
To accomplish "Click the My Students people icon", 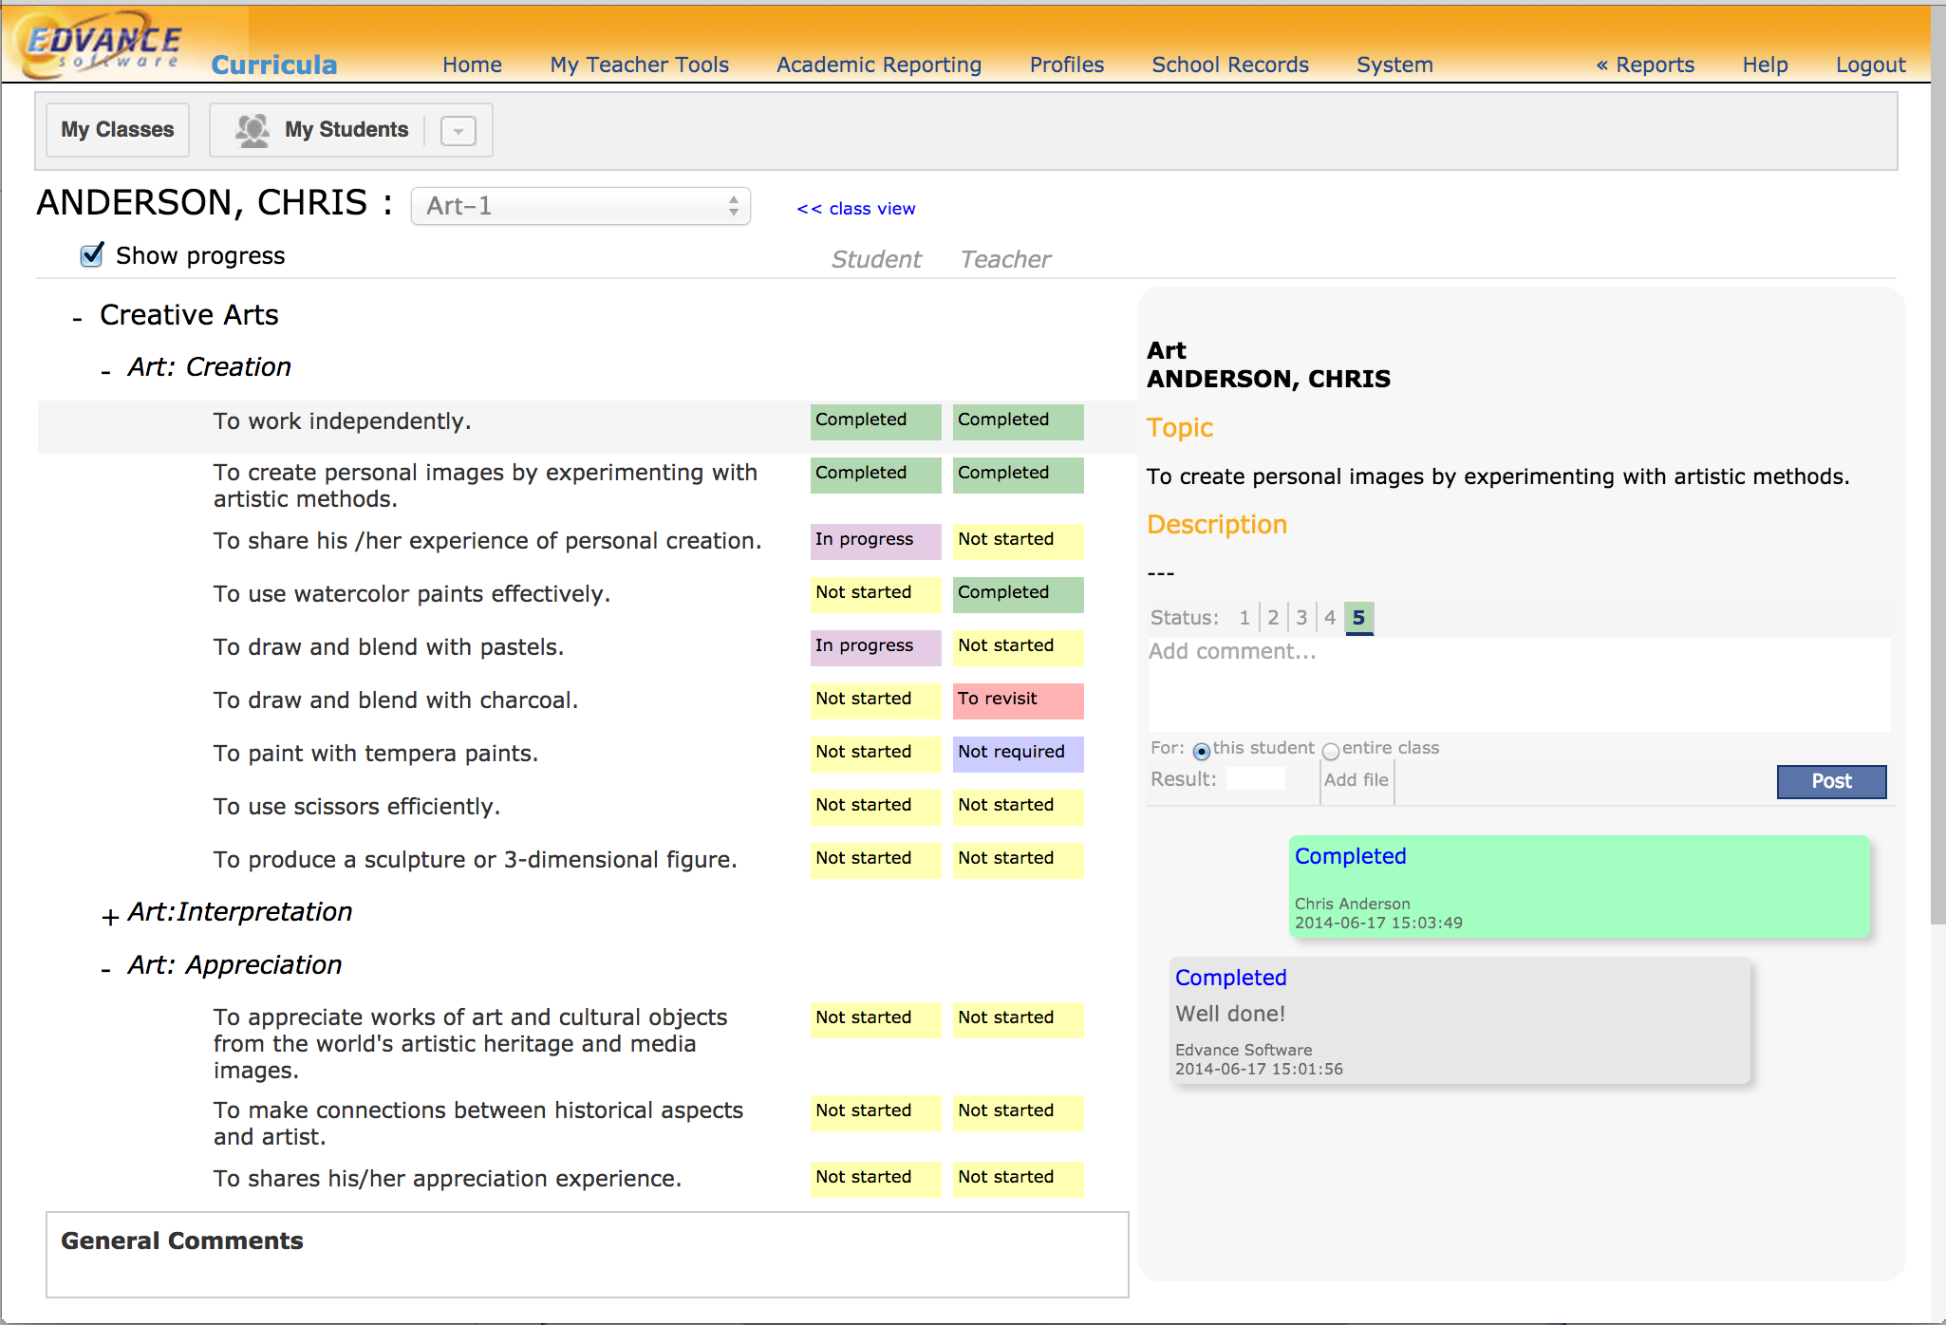I will tap(253, 130).
